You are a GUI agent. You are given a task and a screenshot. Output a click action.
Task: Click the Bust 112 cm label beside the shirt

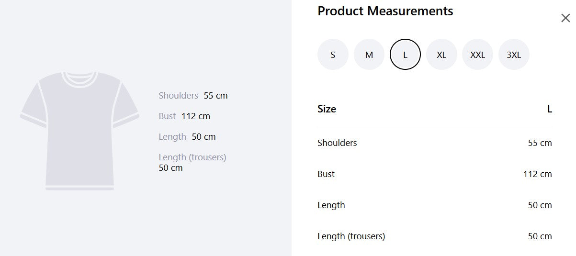(x=184, y=116)
